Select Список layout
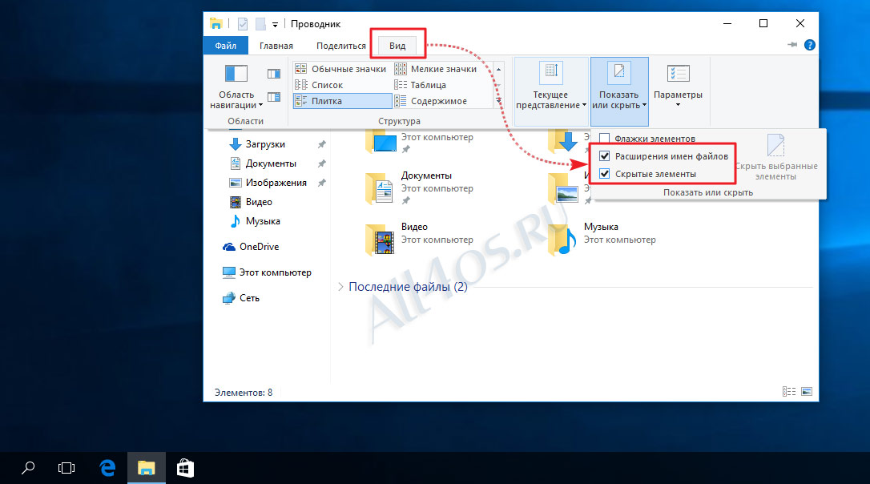This screenshot has width=870, height=484. click(319, 85)
